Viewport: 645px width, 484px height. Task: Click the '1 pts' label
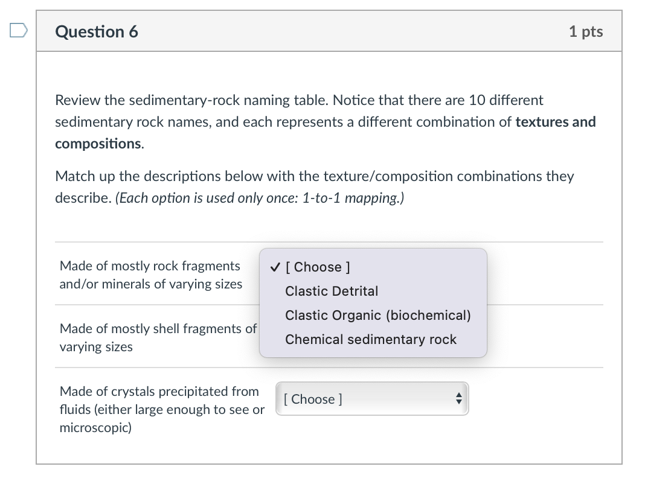[x=586, y=31]
